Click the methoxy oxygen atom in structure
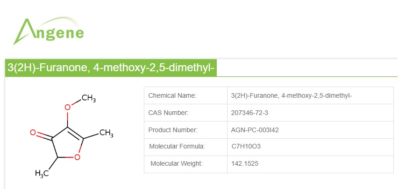The image size is (398, 189). (x=67, y=108)
